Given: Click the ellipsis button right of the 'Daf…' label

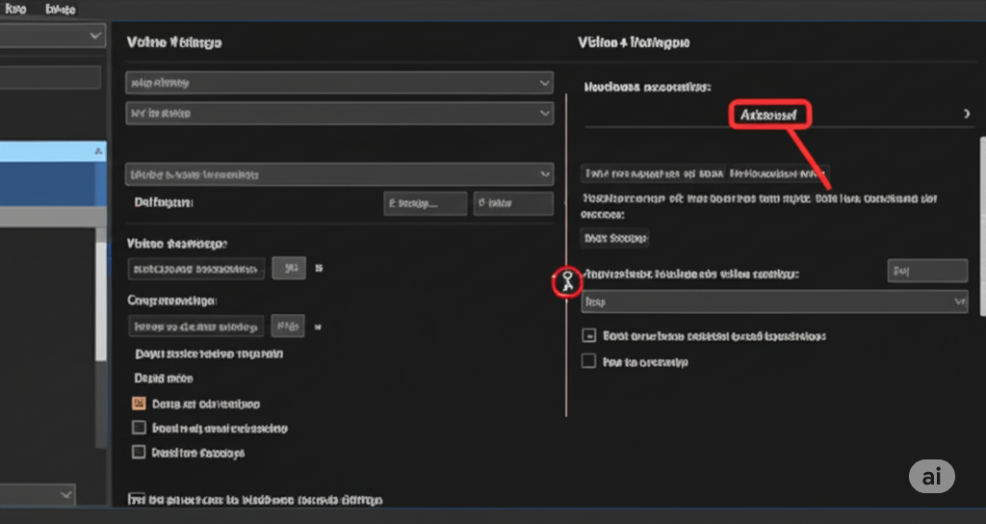Looking at the screenshot, I should point(425,204).
